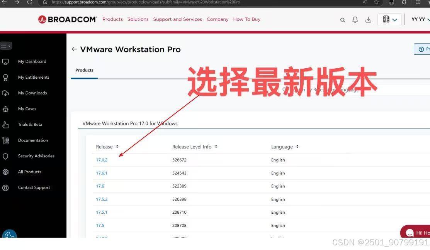Open My Entitlements in the sidebar
430x250 pixels.
pos(34,77)
